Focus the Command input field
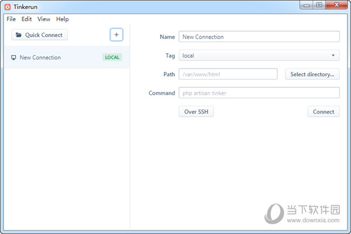The height and width of the screenshot is (234, 351). (259, 93)
